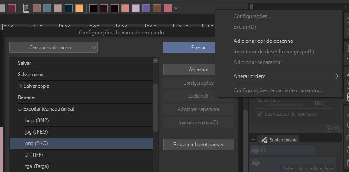Pick the light gray color swatch
The height and width of the screenshot is (172, 349).
click(x=3, y=8)
